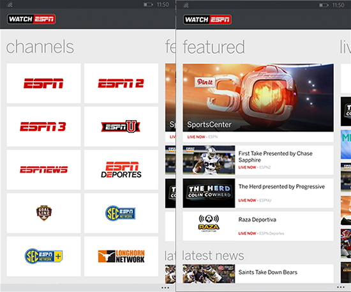Open First Take Presented by Chase Sapphire
351x292 pixels.
pos(258,160)
